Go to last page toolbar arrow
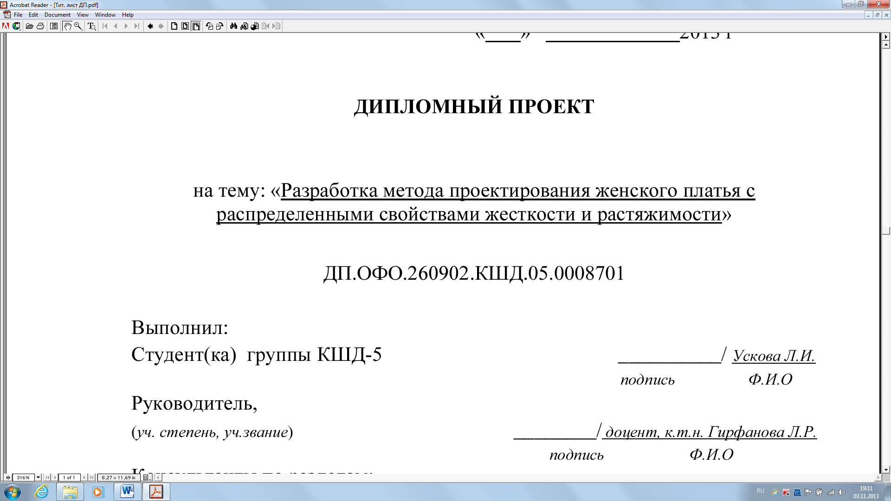Image resolution: width=891 pixels, height=501 pixels. pyautogui.click(x=136, y=26)
